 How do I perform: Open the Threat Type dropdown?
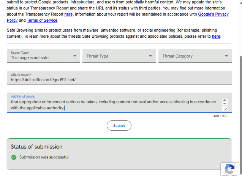119,56
